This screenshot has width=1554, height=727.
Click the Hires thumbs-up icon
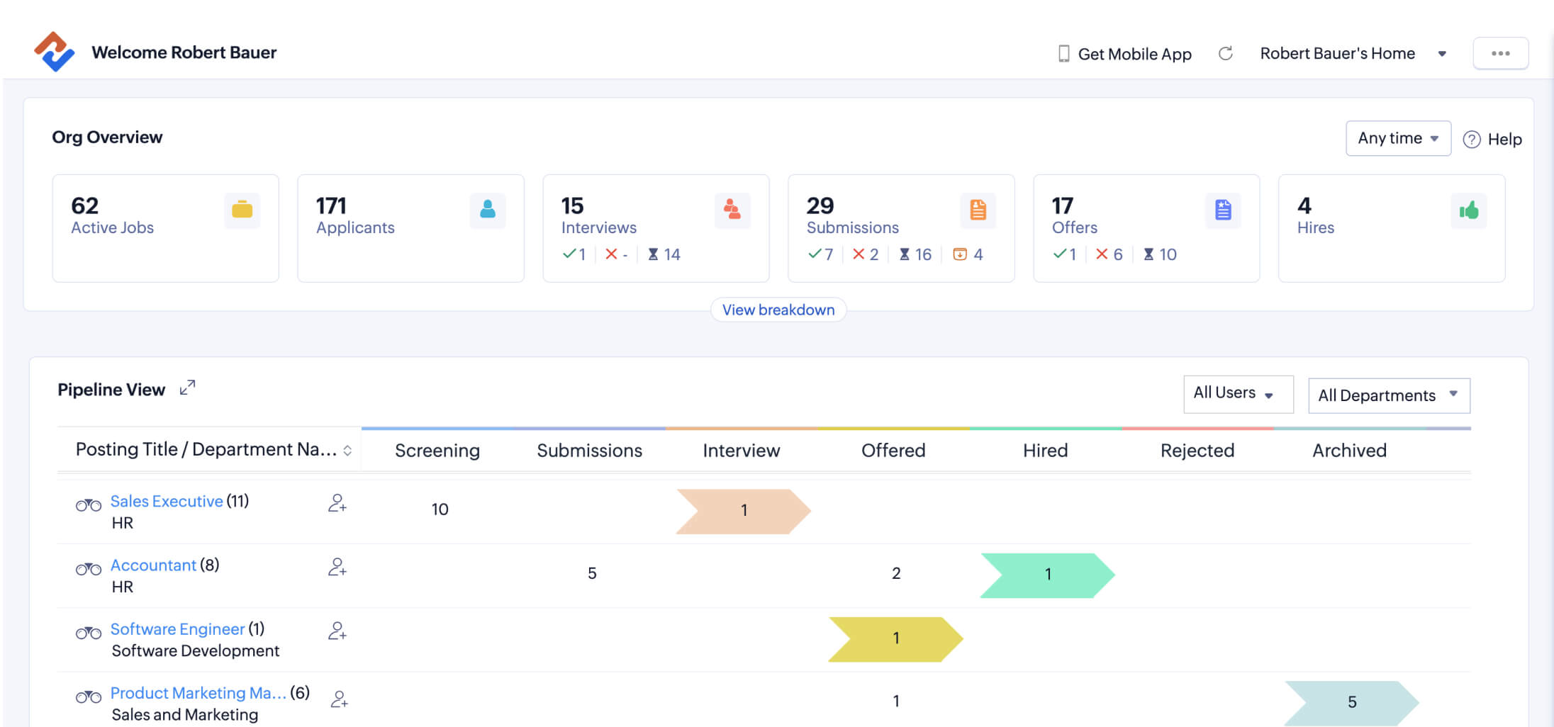point(1468,210)
